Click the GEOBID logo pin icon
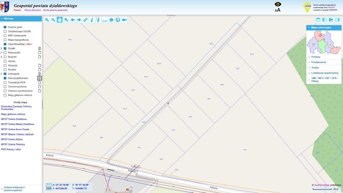The image size is (343, 193). pyautogui.click(x=307, y=7)
